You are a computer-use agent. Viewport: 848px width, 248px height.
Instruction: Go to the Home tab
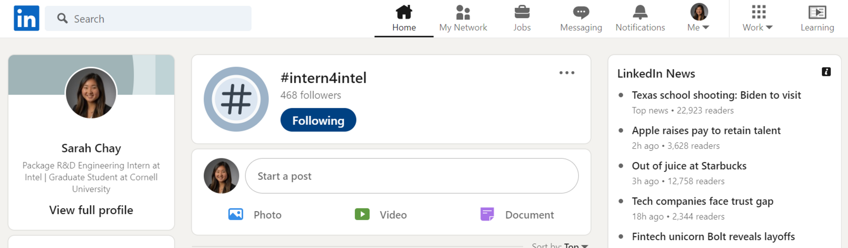point(404,18)
